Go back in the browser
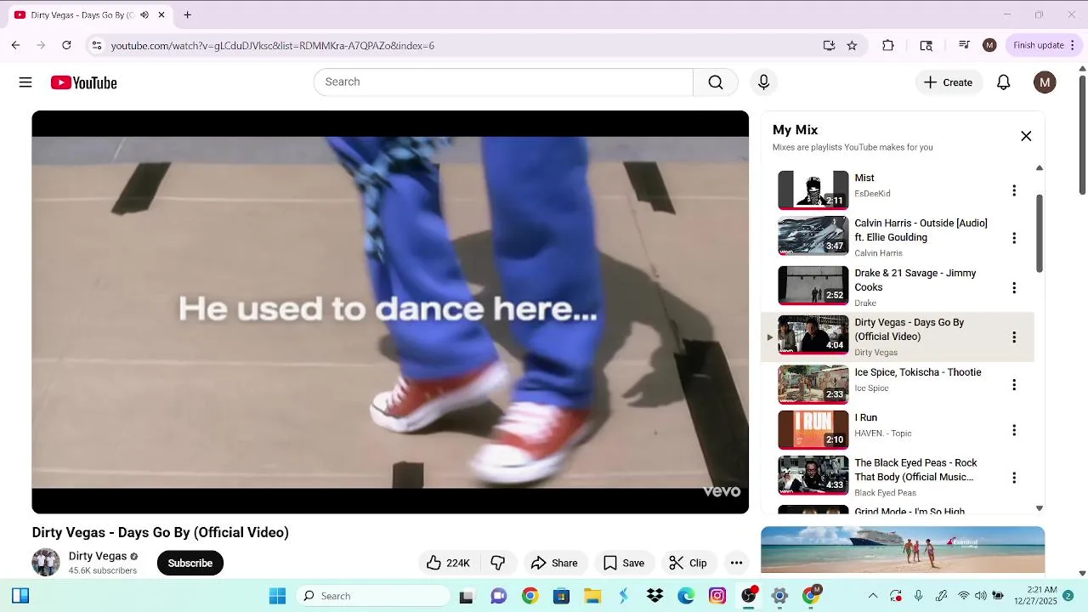1088x612 pixels. [15, 45]
